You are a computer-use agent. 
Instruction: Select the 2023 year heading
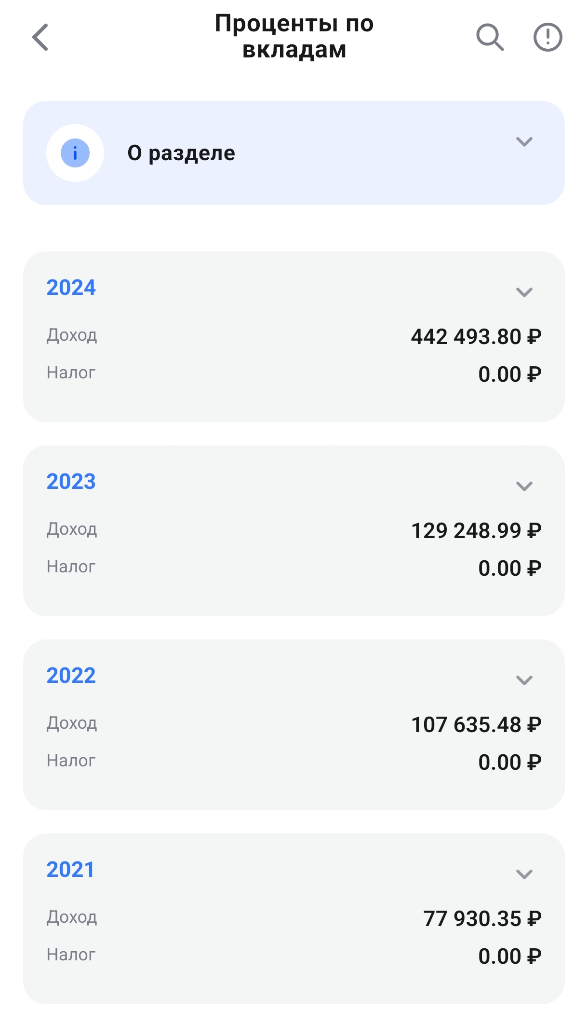point(71,482)
